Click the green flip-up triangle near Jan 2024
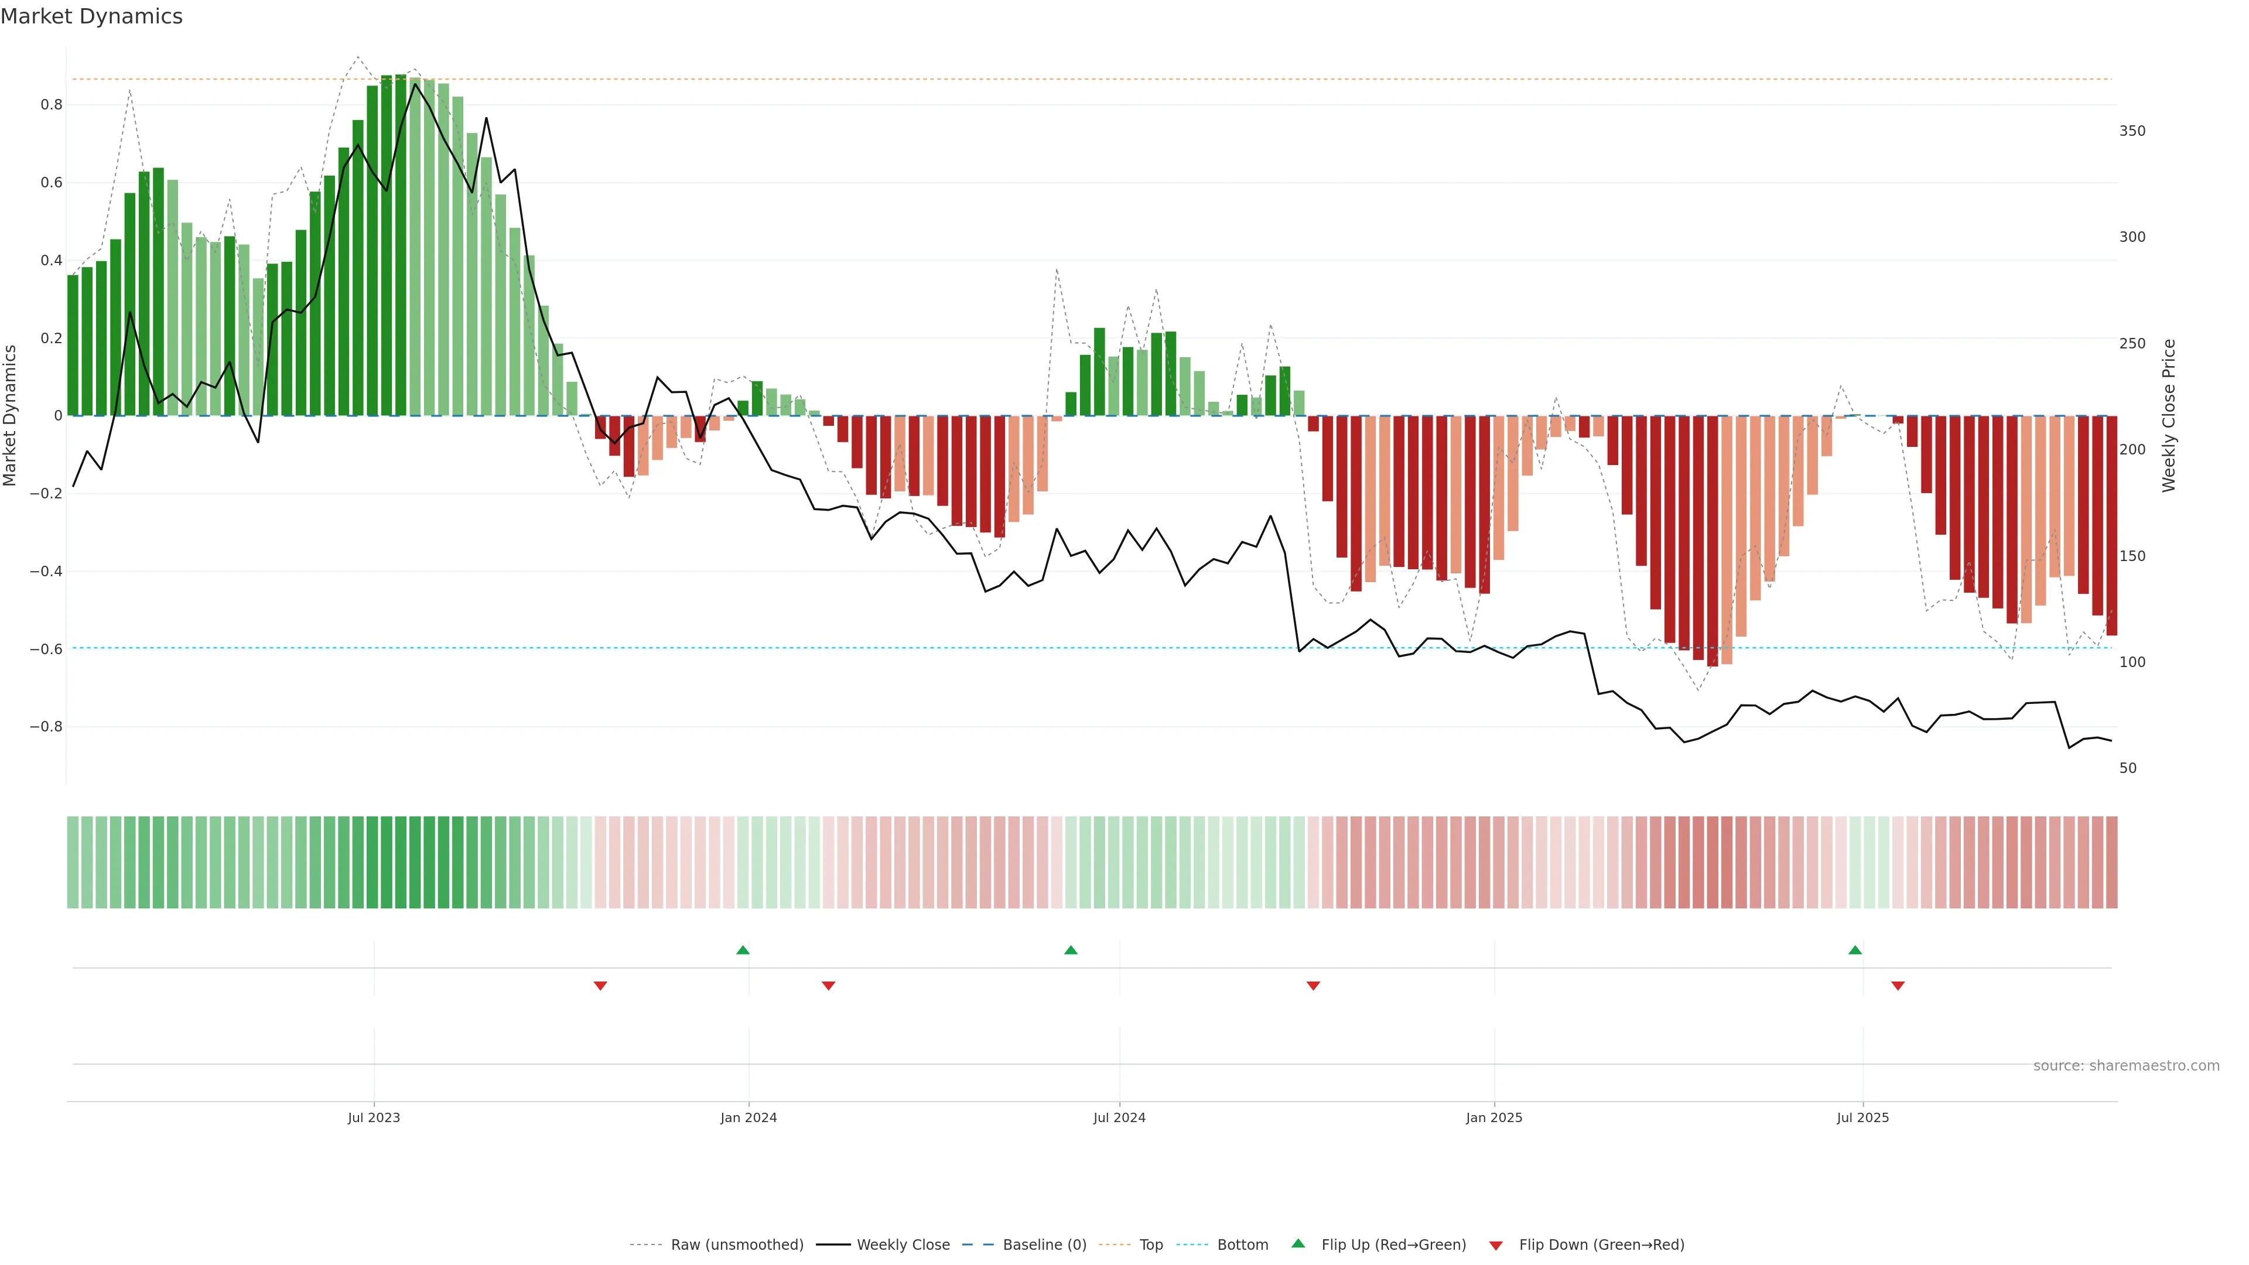This screenshot has height=1265, width=2249. pyautogui.click(x=743, y=950)
